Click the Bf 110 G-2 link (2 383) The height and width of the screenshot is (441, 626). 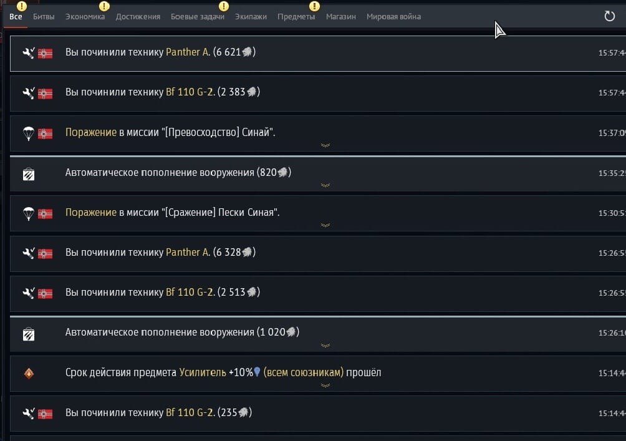pyautogui.click(x=190, y=92)
